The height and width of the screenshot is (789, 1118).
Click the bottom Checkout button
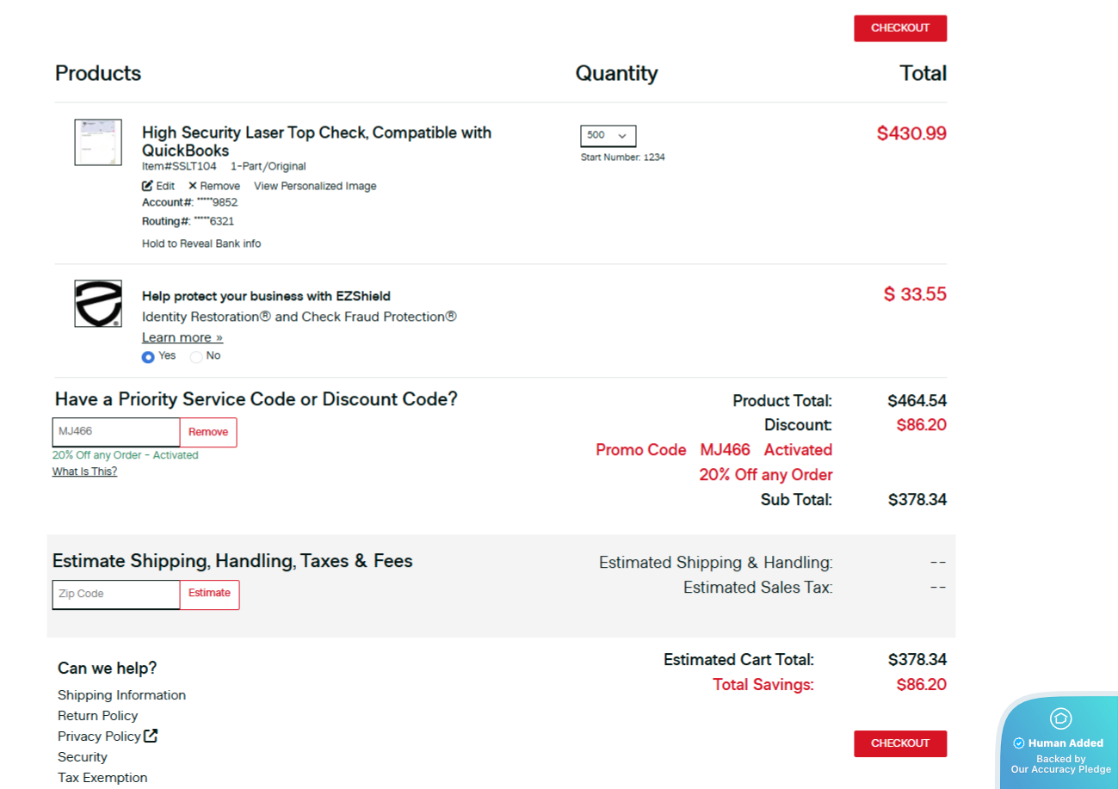pos(899,743)
